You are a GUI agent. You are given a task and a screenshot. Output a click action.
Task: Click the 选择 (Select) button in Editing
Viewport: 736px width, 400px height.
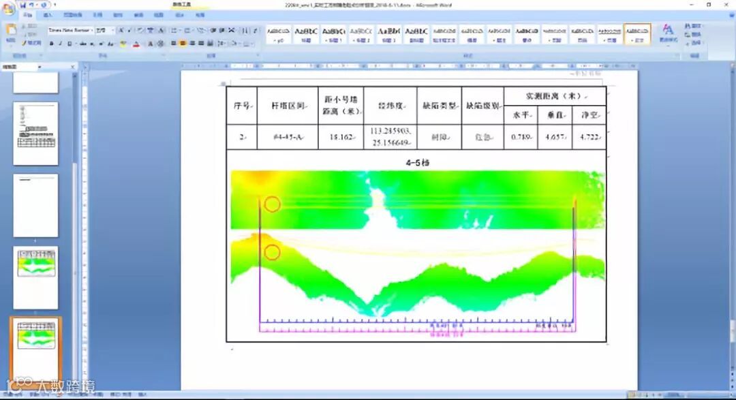point(693,43)
